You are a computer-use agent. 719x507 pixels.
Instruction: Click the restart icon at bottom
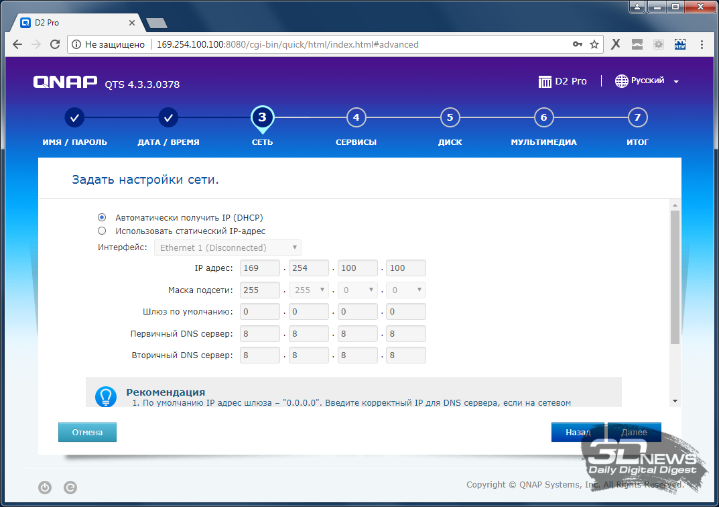click(70, 488)
